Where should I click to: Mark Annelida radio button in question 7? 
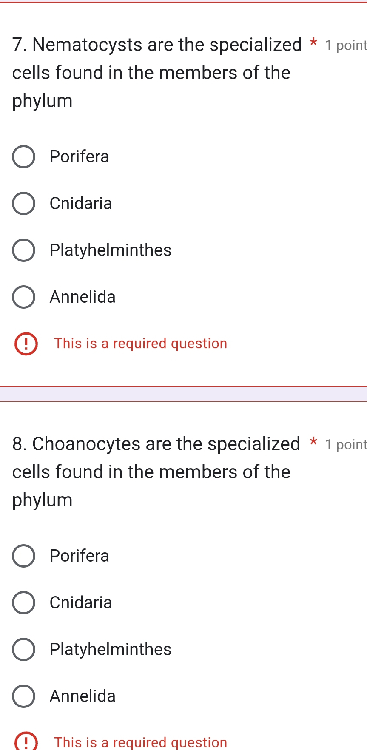pyautogui.click(x=23, y=297)
